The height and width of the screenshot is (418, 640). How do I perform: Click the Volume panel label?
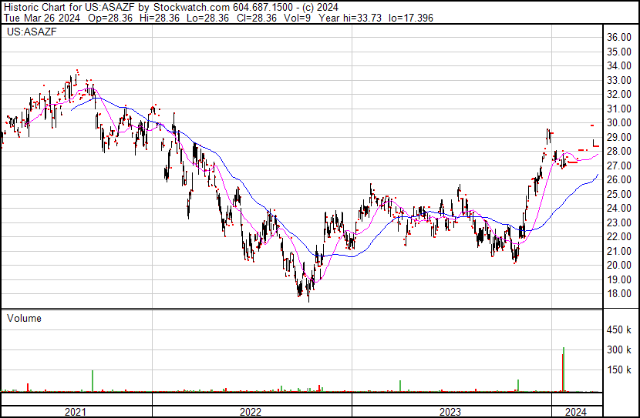coord(24,319)
